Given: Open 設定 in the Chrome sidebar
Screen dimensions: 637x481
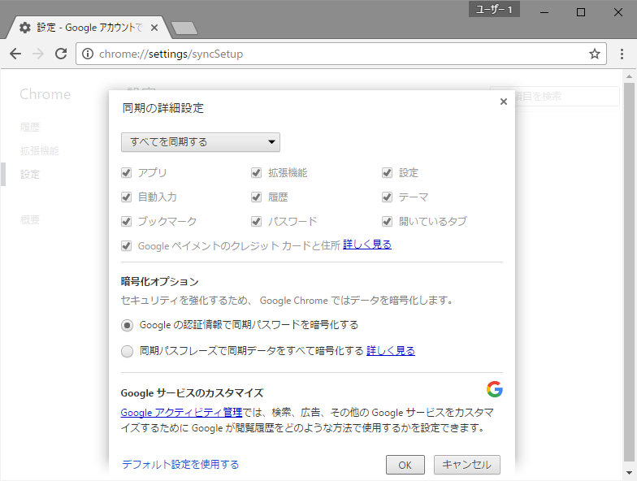Looking at the screenshot, I should click(x=30, y=174).
